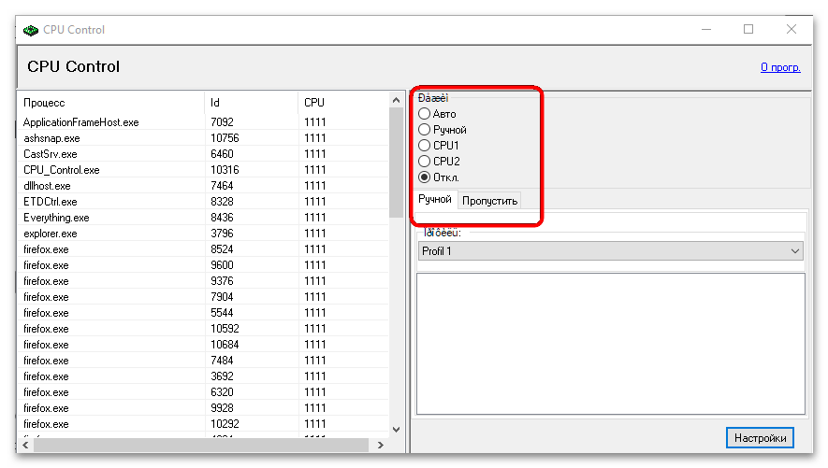Maximize the CPU Control window
This screenshot has width=828, height=468.
[x=748, y=30]
